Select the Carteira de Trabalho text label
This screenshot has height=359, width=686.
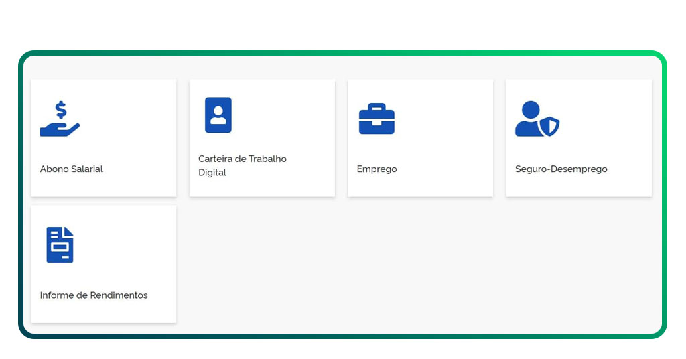pyautogui.click(x=242, y=159)
